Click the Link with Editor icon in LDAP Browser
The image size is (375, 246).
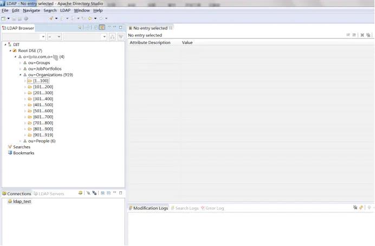click(x=102, y=28)
